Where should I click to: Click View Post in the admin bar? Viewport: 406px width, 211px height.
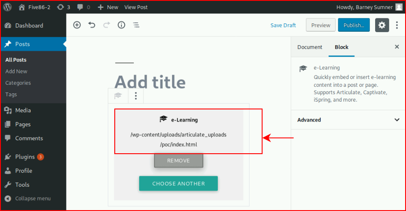point(136,7)
